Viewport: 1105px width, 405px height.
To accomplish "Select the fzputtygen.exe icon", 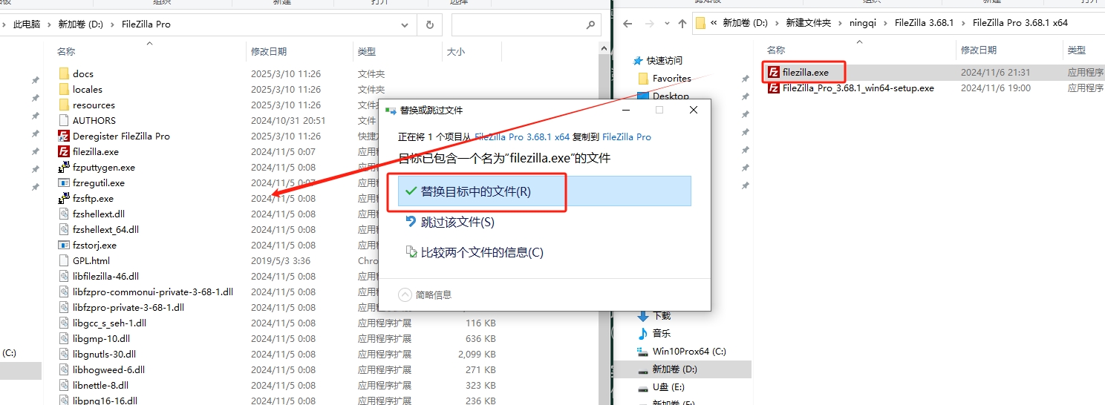I will (64, 167).
